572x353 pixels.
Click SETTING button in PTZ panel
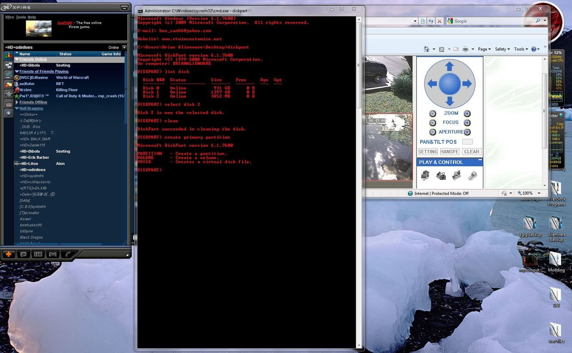point(428,152)
